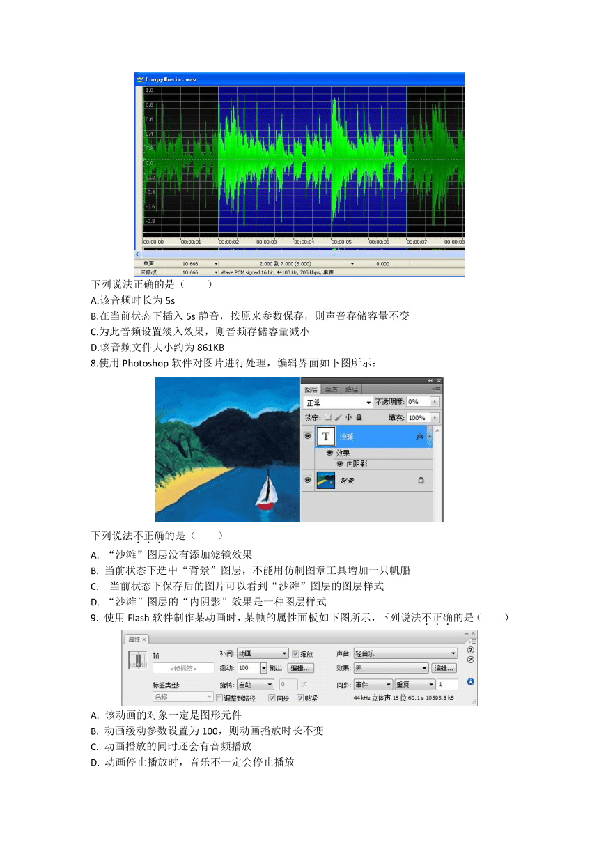Open the 标签类型 名称 dropdown

[x=183, y=697]
